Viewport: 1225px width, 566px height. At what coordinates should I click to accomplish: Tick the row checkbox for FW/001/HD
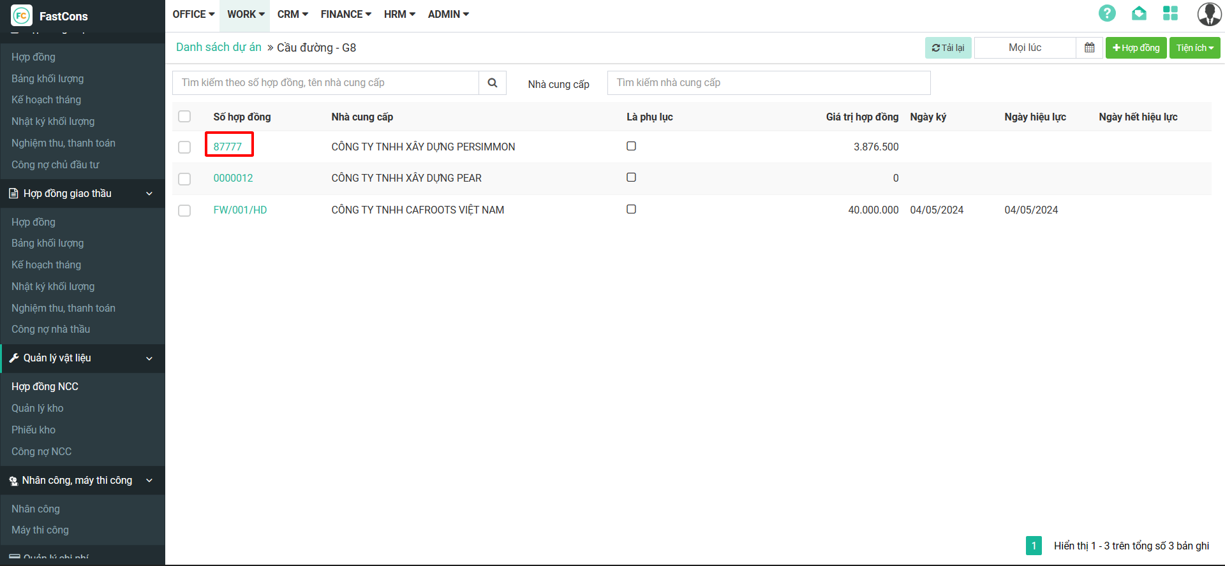(x=184, y=210)
